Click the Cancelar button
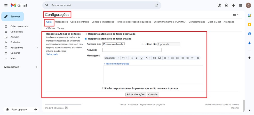Viewport: 254px width, 115px height. pos(153,94)
